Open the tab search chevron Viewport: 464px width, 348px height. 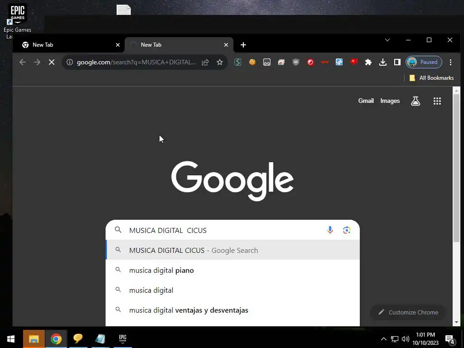pos(387,40)
